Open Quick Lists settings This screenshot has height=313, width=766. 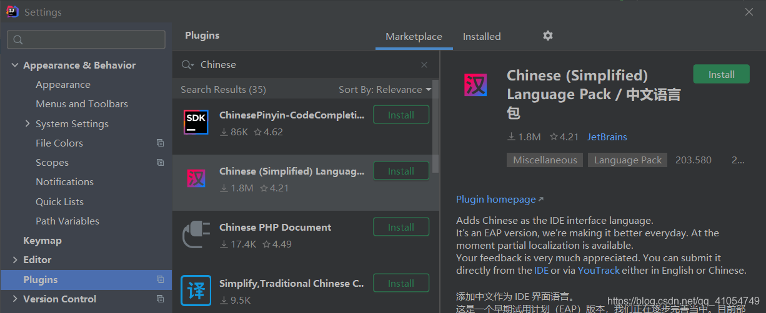click(59, 201)
